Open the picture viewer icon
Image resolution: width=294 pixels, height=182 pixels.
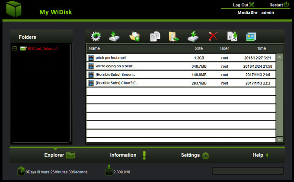coord(251,37)
